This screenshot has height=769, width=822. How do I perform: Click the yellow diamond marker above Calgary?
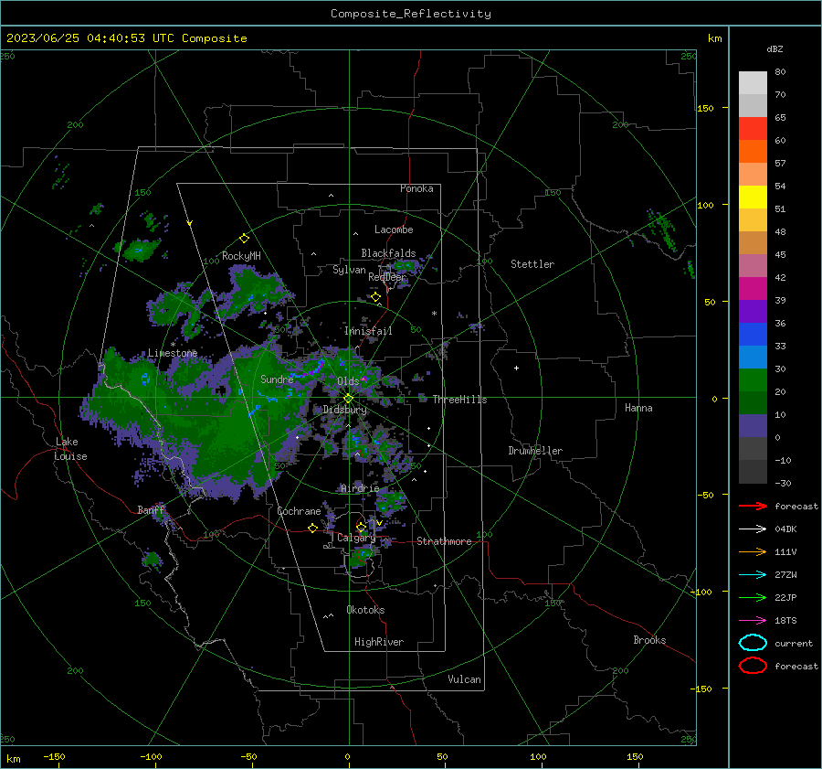coord(361,527)
